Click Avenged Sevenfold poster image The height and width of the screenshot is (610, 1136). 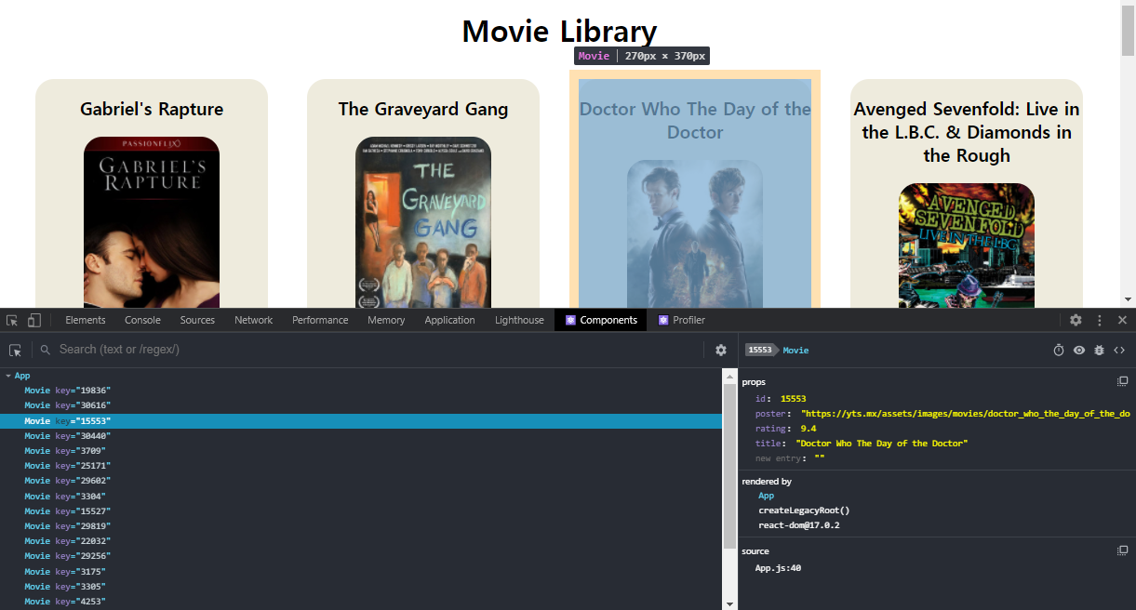967,245
